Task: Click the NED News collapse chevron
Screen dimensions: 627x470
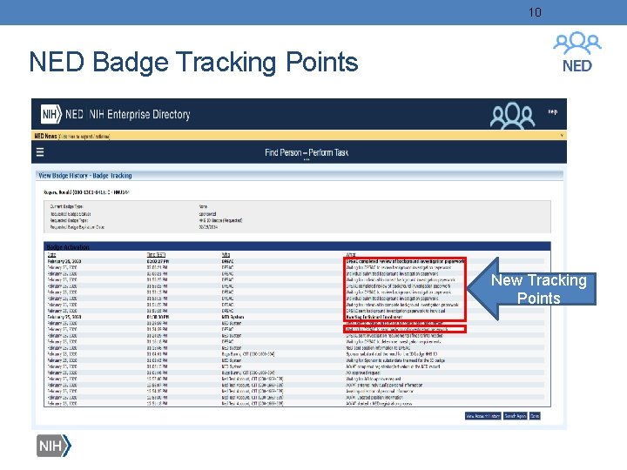Action: (x=562, y=136)
